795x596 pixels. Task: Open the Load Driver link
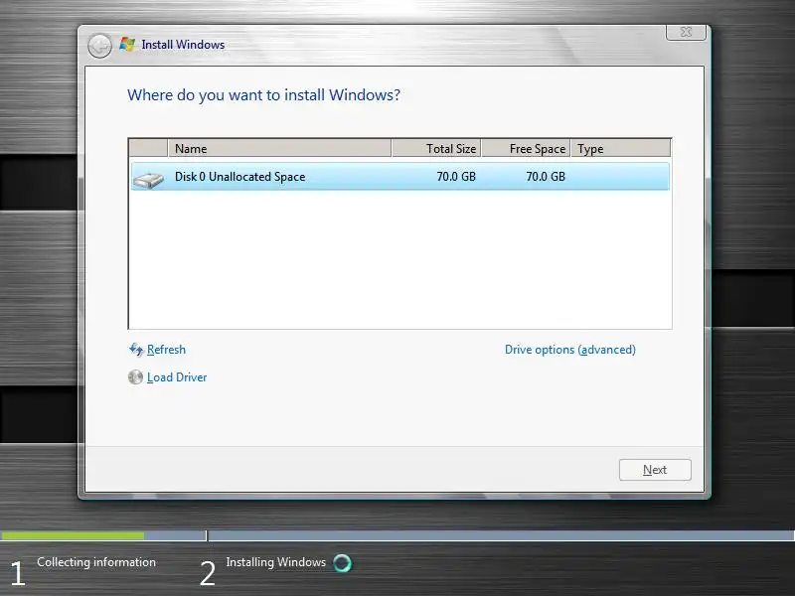pos(177,377)
